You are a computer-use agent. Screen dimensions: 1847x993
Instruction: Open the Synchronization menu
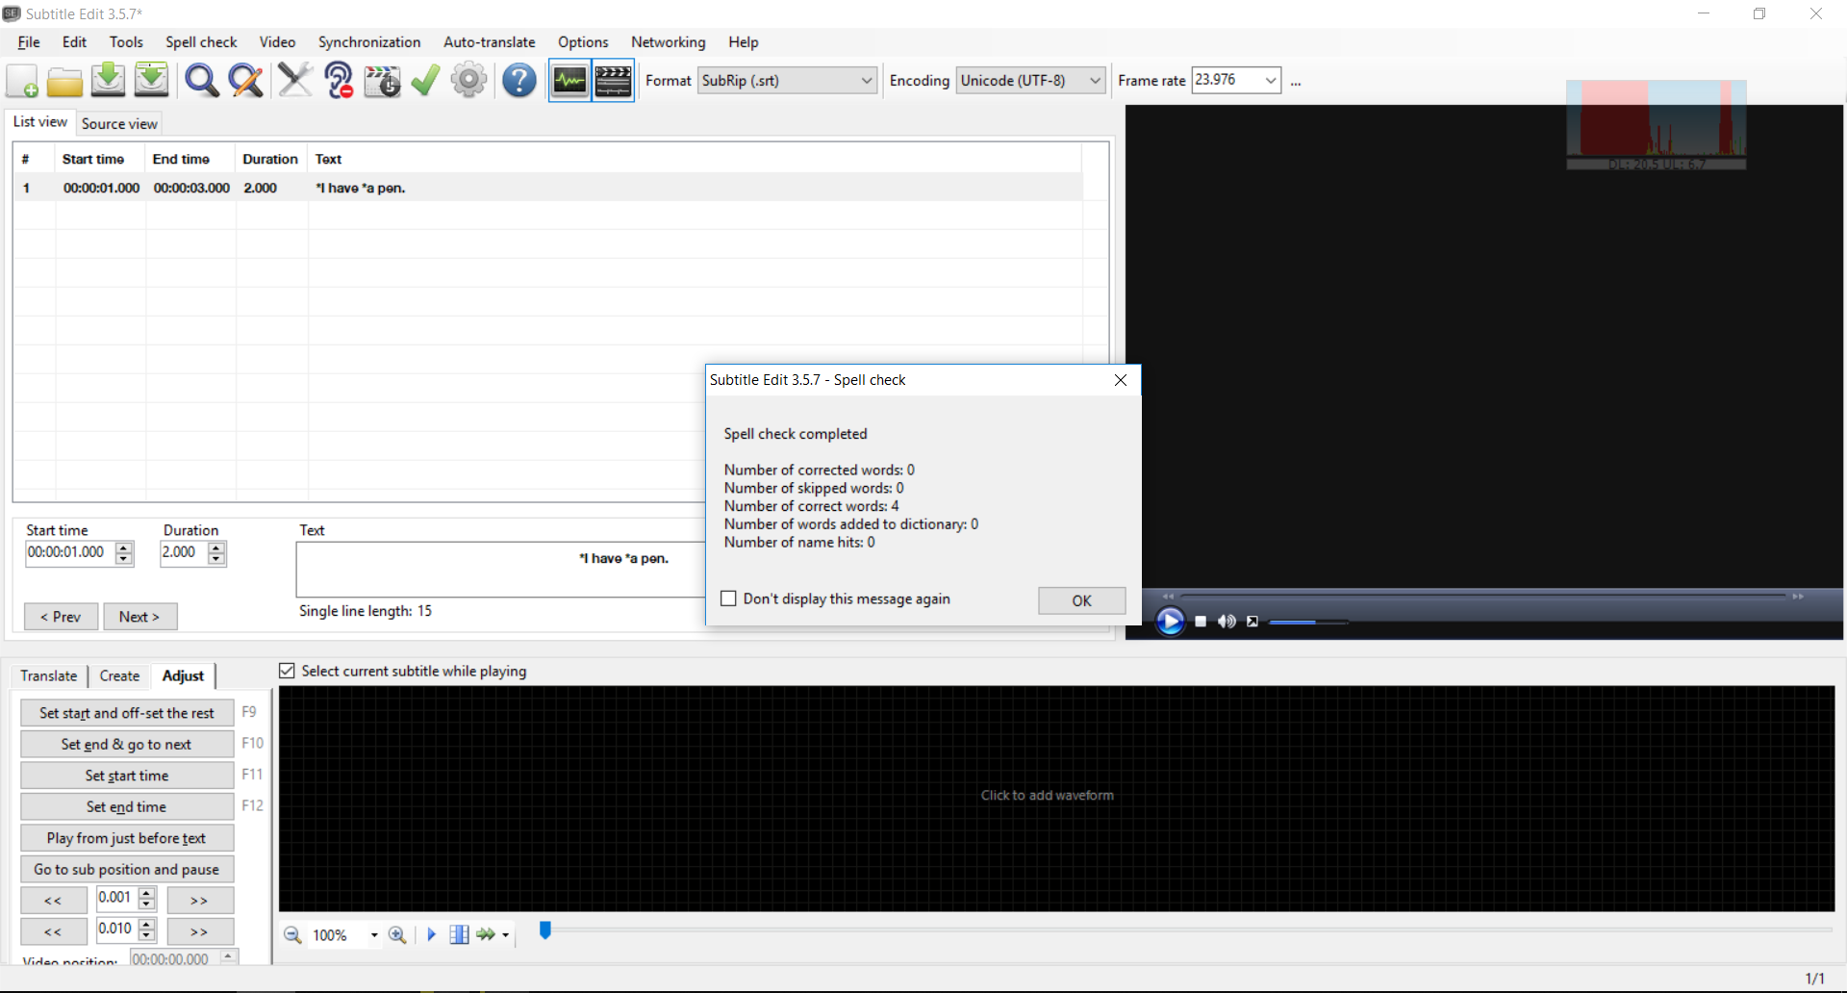369,42
